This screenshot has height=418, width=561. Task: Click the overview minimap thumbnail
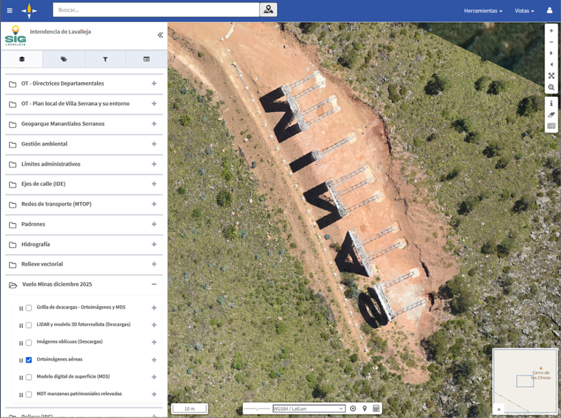(525, 381)
